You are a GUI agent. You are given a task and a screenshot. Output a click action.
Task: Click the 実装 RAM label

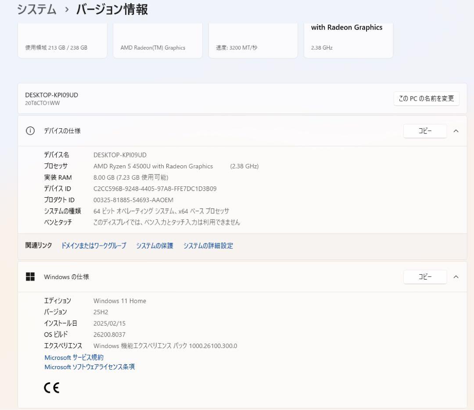58,177
